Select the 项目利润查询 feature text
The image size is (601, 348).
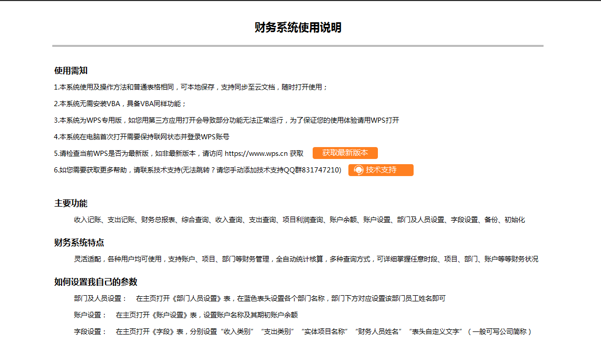(x=304, y=220)
